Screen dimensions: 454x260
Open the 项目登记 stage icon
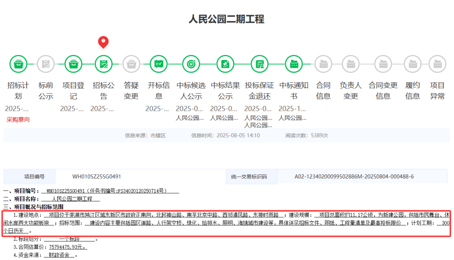coord(73,64)
